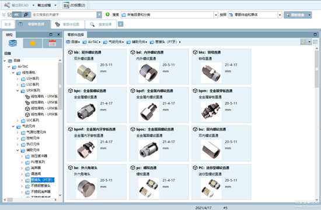The width and height of the screenshot is (321, 210).
Task: Click the cube icon beside 'bu' title
Action: [x=195, y=129]
